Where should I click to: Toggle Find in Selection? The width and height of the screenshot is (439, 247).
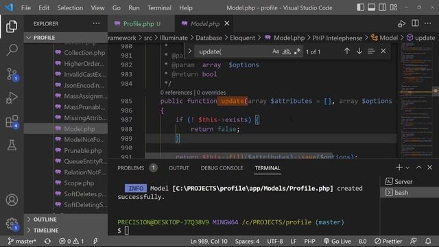tap(371, 51)
